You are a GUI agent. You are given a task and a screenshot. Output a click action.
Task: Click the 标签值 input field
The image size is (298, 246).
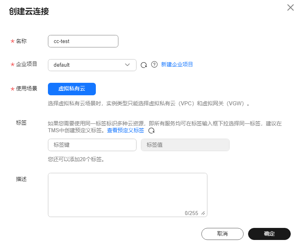point(185,145)
